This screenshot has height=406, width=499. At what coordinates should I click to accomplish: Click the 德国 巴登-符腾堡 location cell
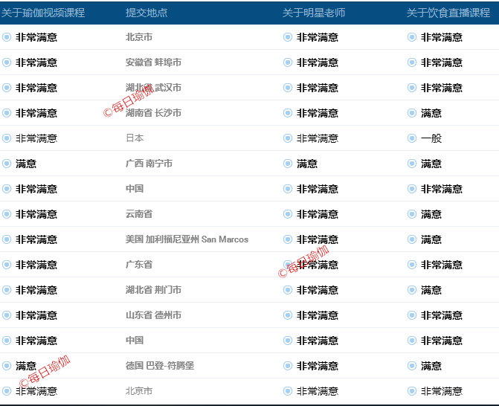tap(160, 366)
